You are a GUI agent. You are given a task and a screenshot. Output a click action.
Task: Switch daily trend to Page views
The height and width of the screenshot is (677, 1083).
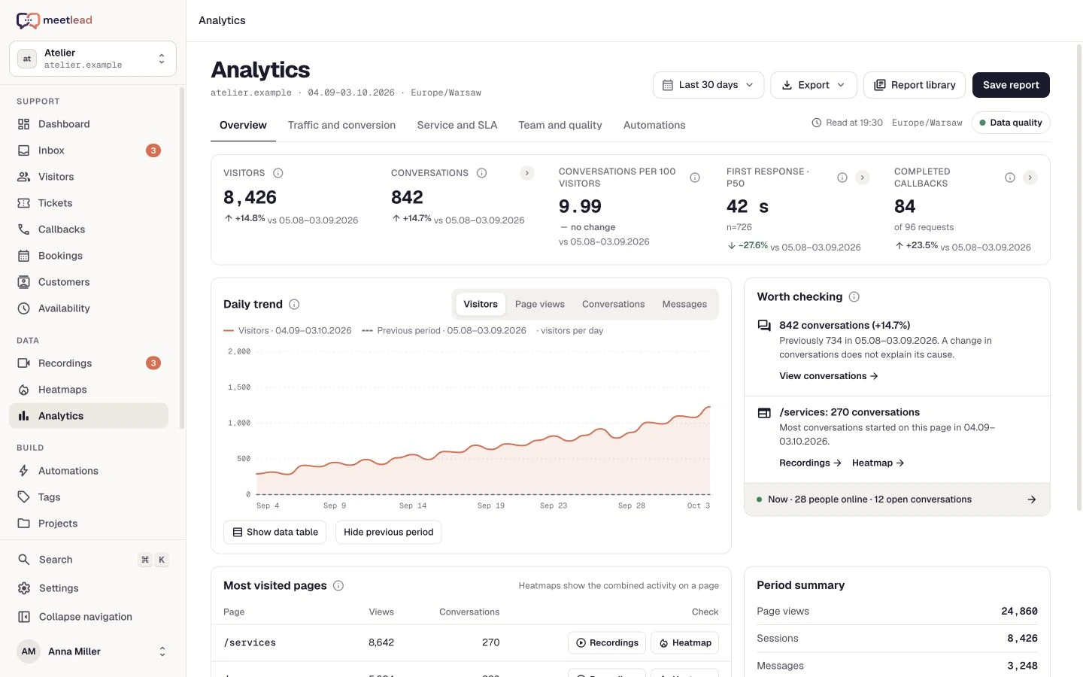click(x=540, y=304)
